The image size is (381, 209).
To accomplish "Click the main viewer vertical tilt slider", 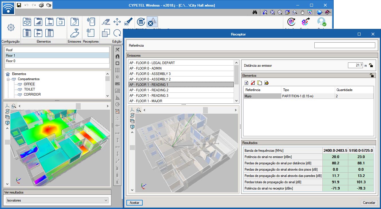I will click(7, 142).
